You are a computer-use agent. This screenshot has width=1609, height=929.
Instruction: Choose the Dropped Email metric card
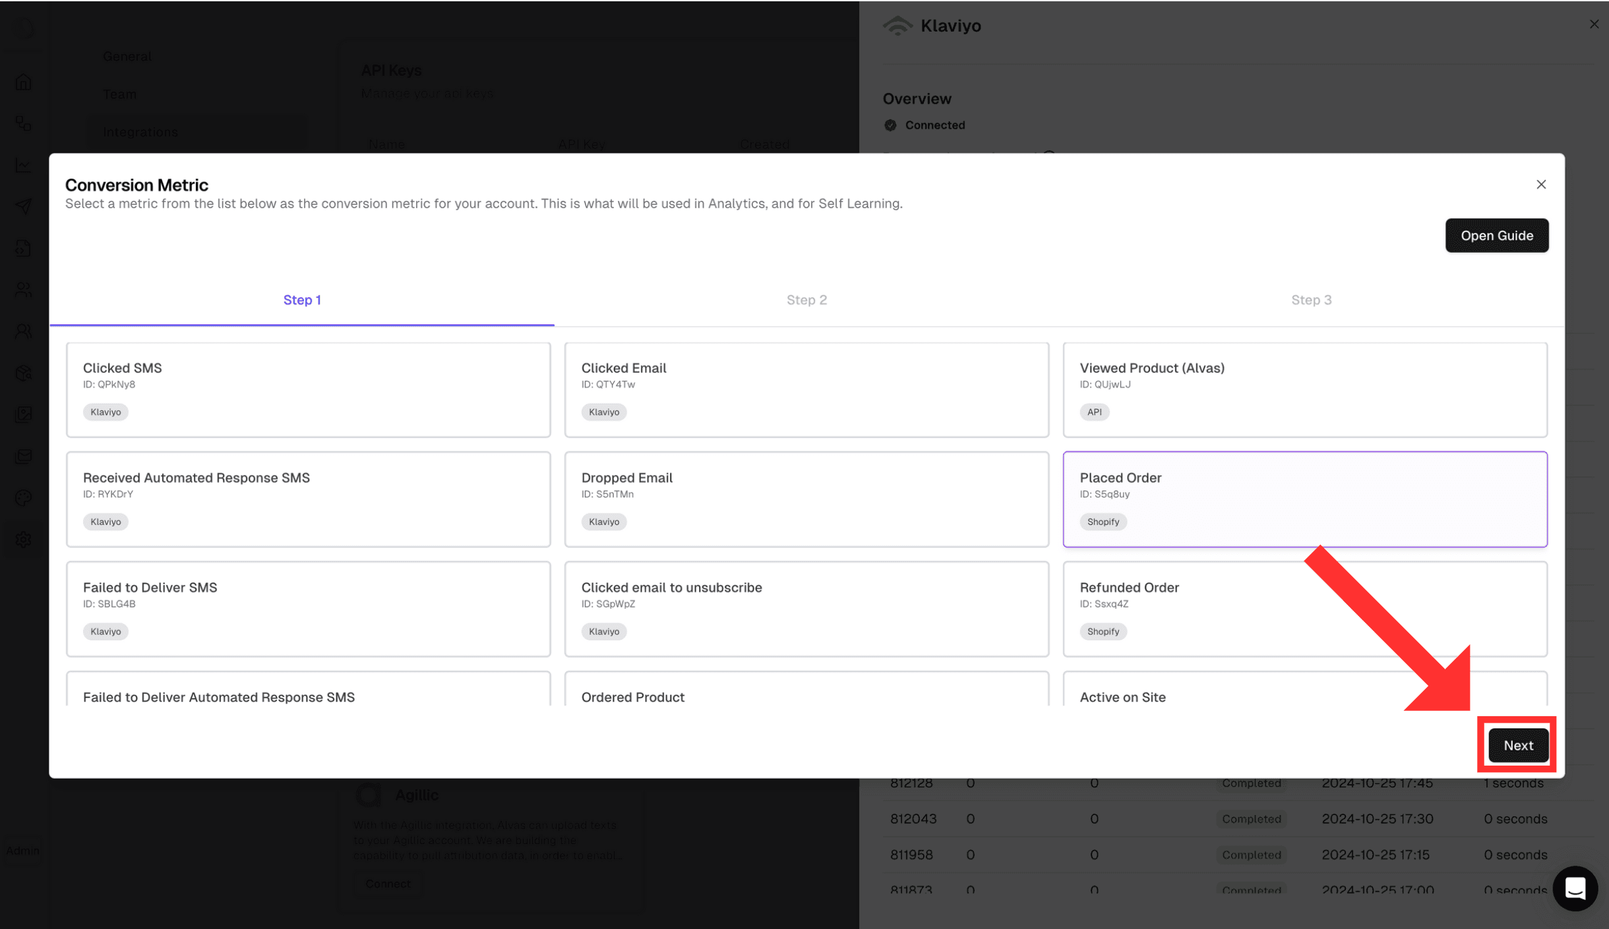click(806, 499)
